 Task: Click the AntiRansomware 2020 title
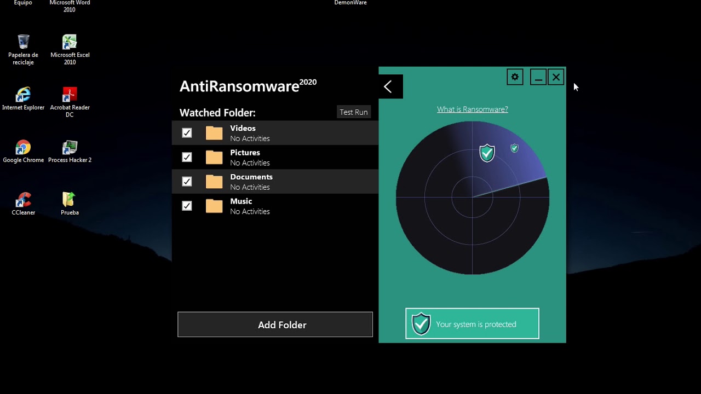click(248, 86)
